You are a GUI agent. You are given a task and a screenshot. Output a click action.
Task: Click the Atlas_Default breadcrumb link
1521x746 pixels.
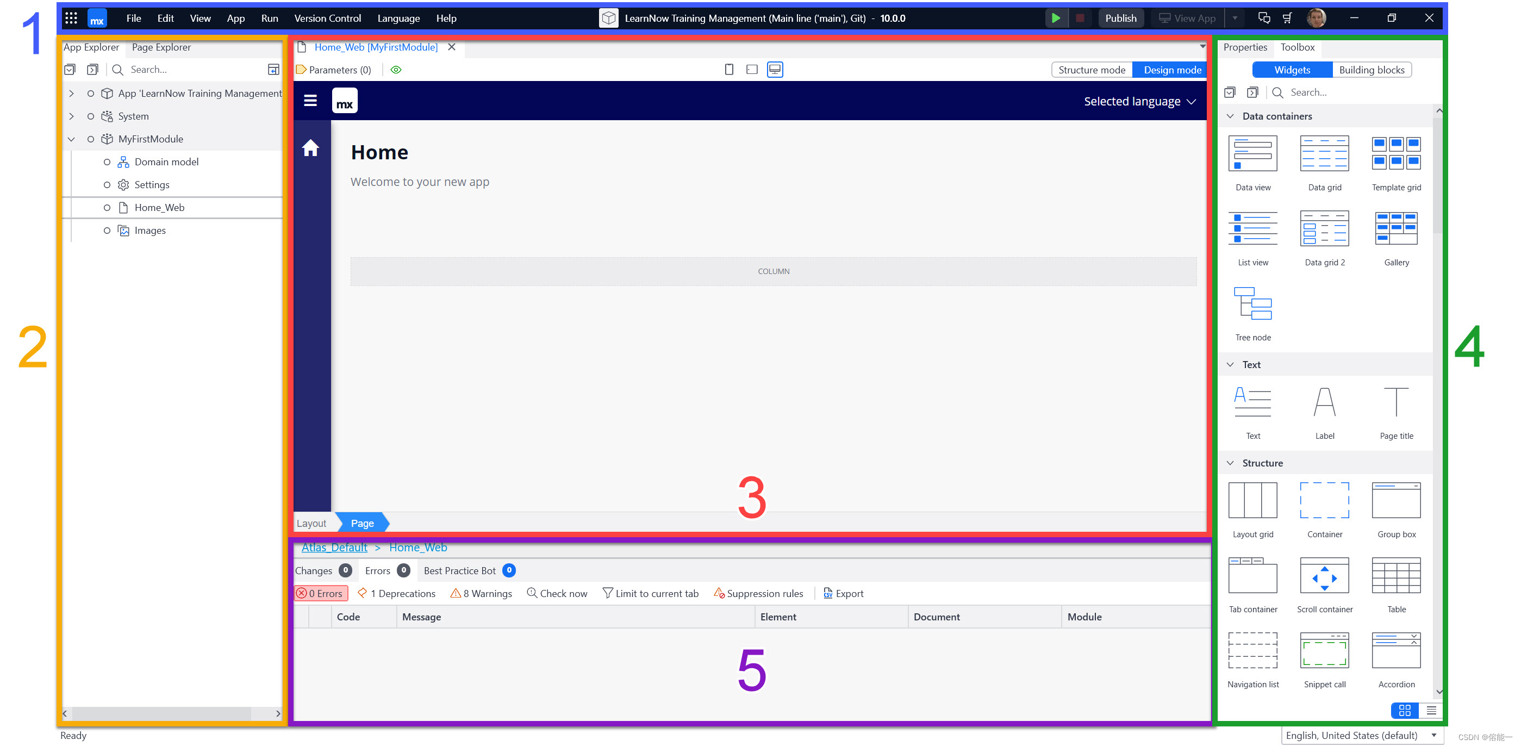click(334, 548)
